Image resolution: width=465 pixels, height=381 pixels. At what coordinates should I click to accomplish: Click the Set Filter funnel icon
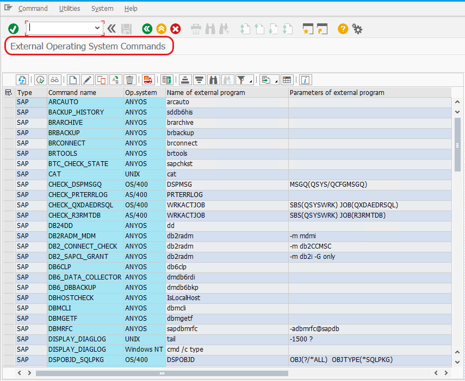tap(241, 80)
